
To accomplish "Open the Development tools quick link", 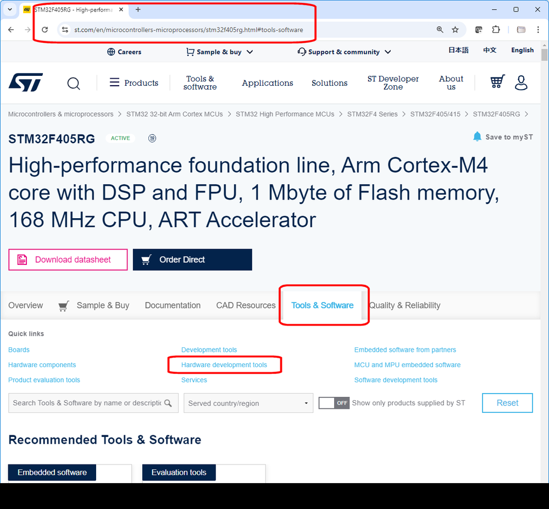I will pos(209,350).
